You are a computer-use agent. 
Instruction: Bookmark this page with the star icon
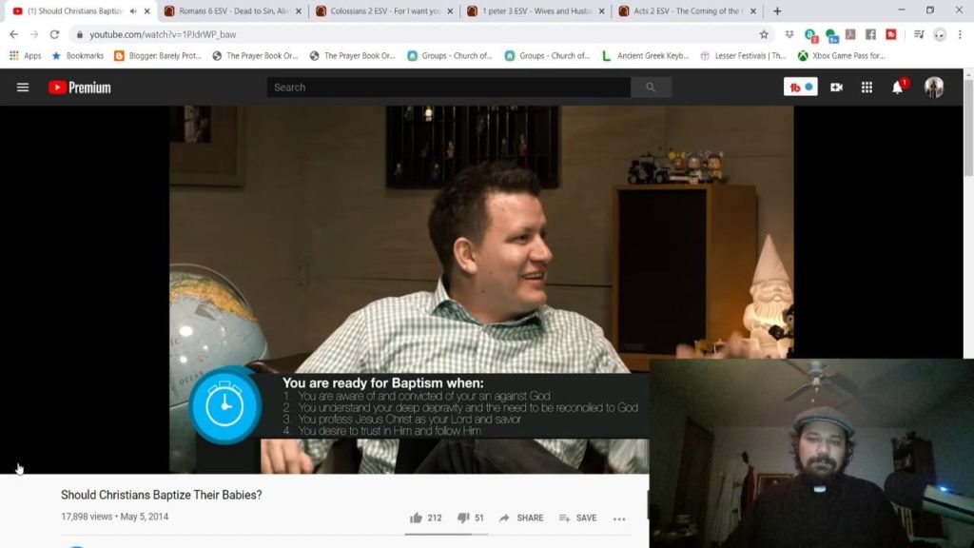764,34
